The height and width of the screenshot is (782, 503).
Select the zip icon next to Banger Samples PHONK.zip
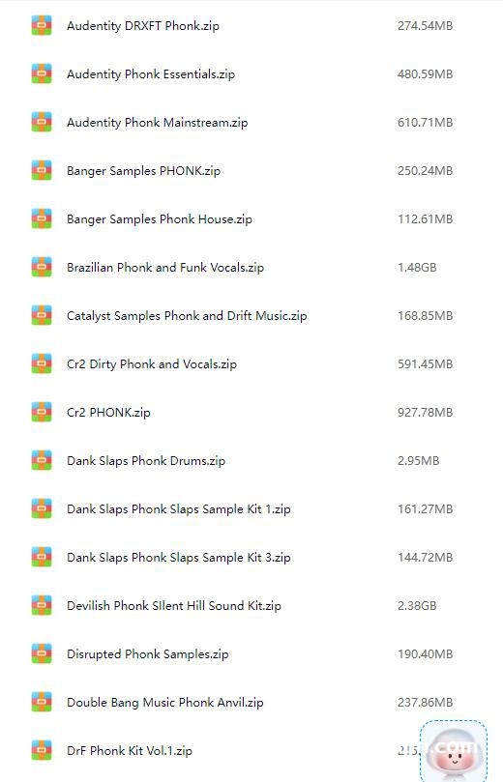click(x=42, y=170)
